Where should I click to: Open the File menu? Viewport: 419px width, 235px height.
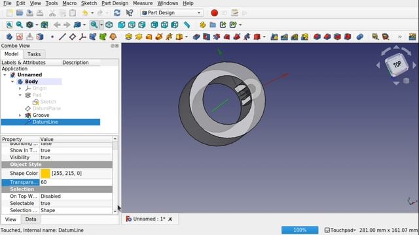[x=7, y=3]
